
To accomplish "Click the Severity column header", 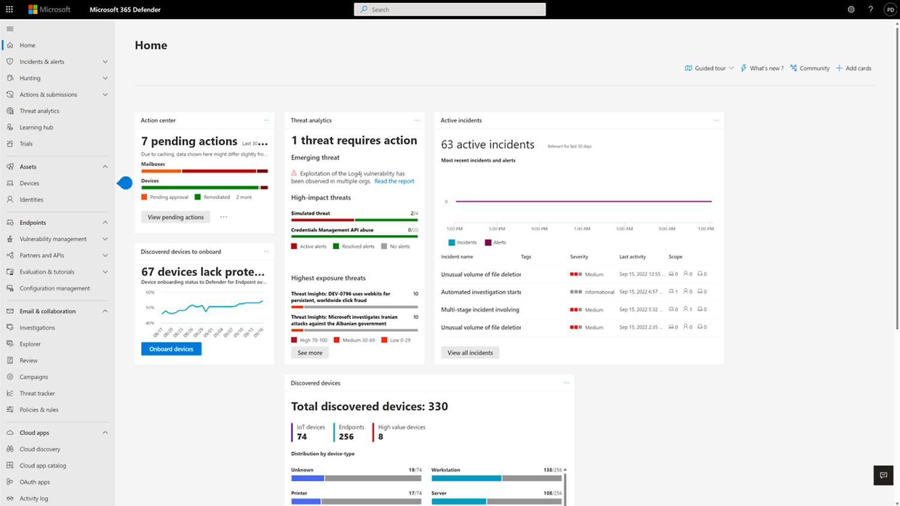I will pyautogui.click(x=579, y=257).
